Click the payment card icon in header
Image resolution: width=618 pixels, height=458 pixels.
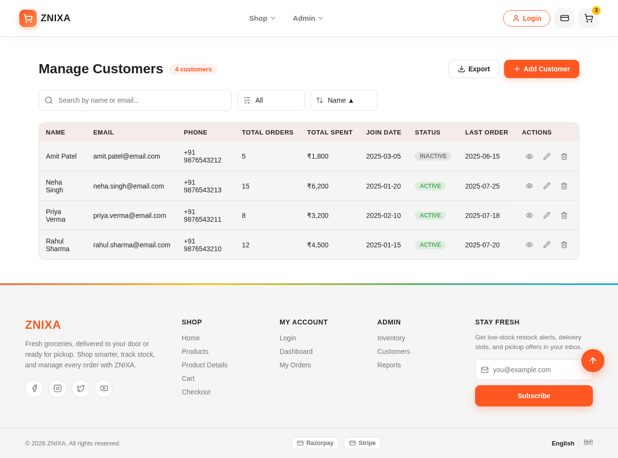point(564,18)
